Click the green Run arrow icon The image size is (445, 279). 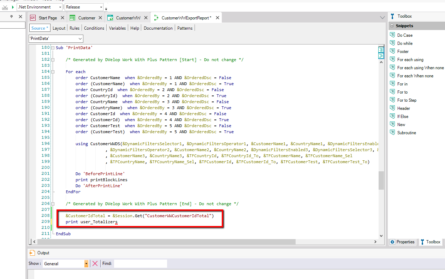pos(13,7)
